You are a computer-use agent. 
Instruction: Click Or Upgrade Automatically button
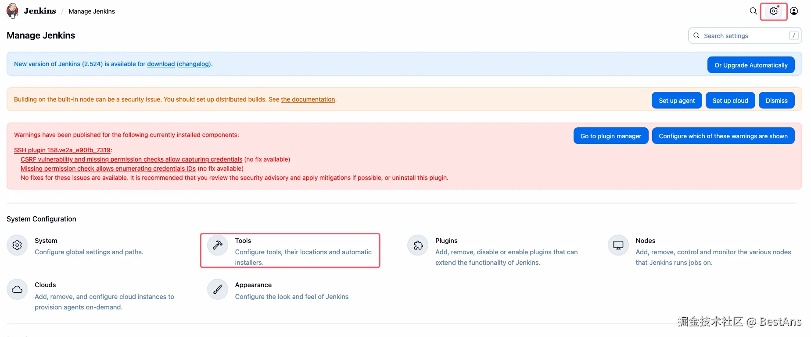click(751, 65)
